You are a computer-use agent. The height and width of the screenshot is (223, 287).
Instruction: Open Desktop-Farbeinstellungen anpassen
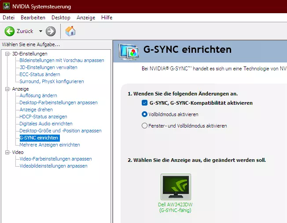click(59, 102)
